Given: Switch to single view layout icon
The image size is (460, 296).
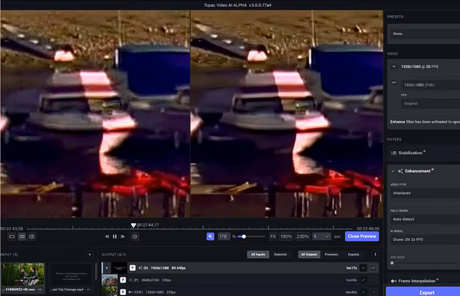Looking at the screenshot, I should click(x=12, y=237).
